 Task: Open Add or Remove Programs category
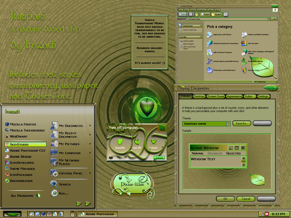(x=219, y=52)
